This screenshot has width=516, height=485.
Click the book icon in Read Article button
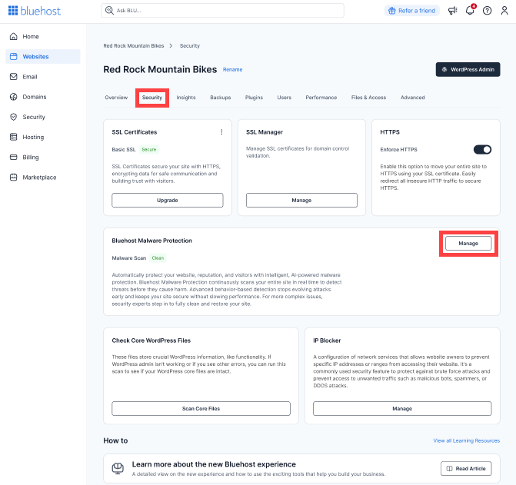coord(449,468)
